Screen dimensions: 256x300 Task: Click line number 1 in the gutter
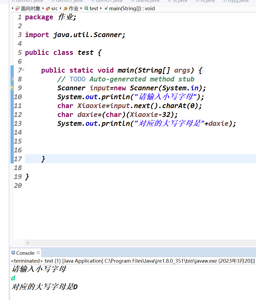click(x=20, y=17)
